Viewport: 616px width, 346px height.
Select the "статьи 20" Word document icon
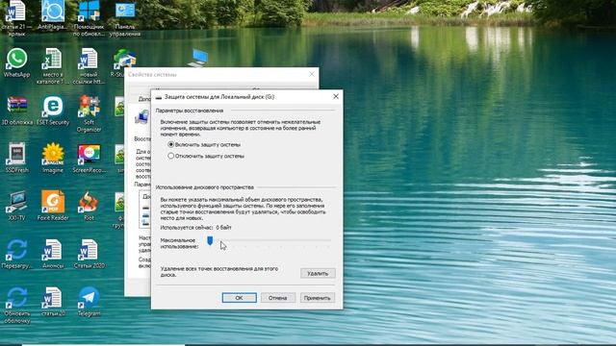(x=53, y=302)
